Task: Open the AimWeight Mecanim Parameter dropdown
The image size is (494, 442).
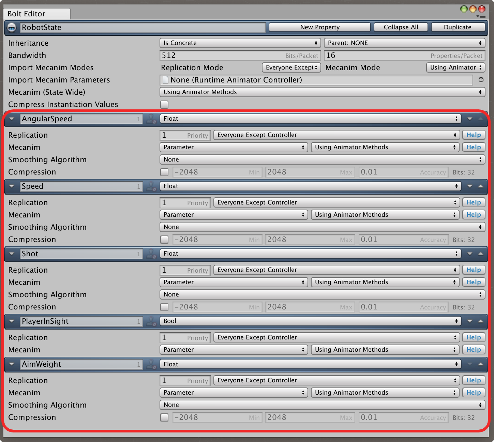Action: [234, 393]
